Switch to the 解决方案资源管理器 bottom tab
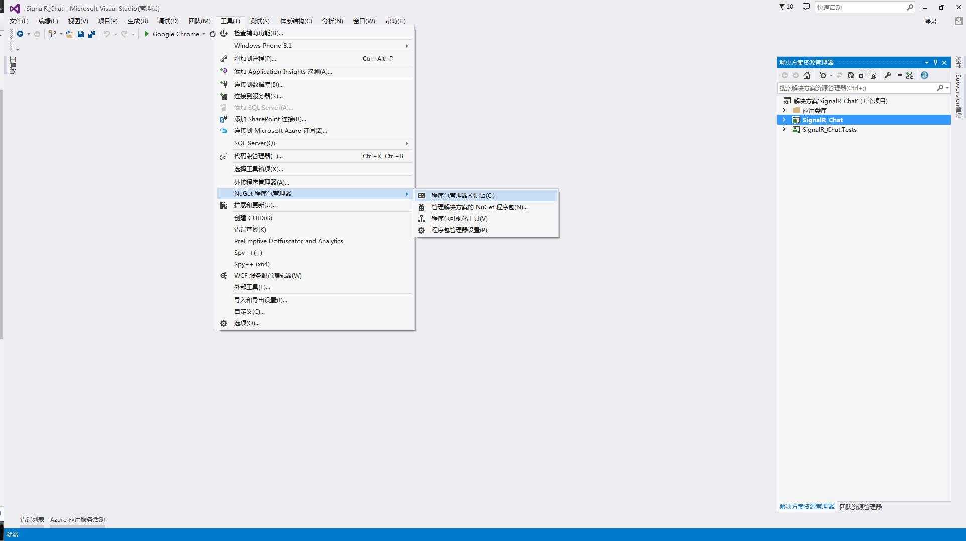The image size is (966, 541). tap(806, 507)
